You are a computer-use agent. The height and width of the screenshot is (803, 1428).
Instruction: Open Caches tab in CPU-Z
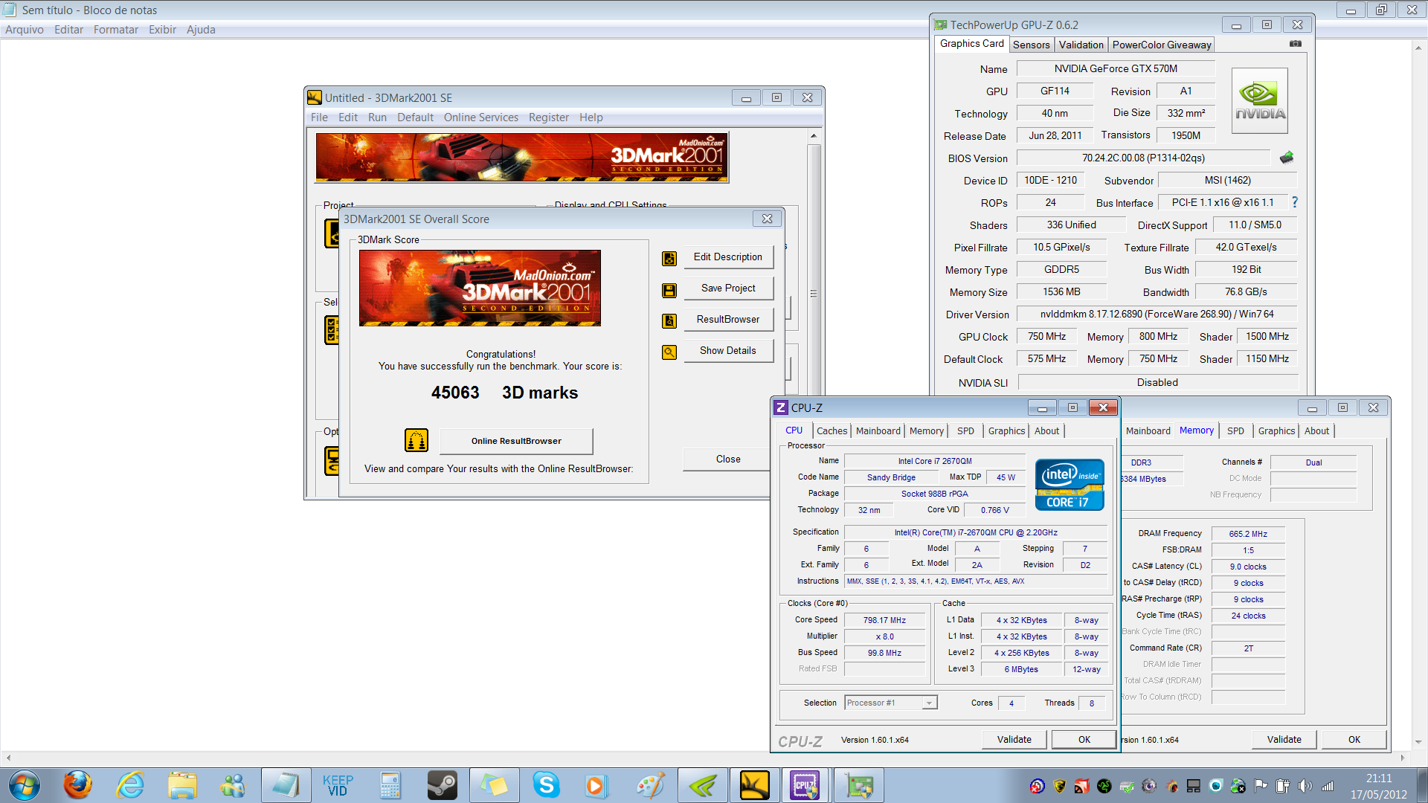tap(832, 430)
